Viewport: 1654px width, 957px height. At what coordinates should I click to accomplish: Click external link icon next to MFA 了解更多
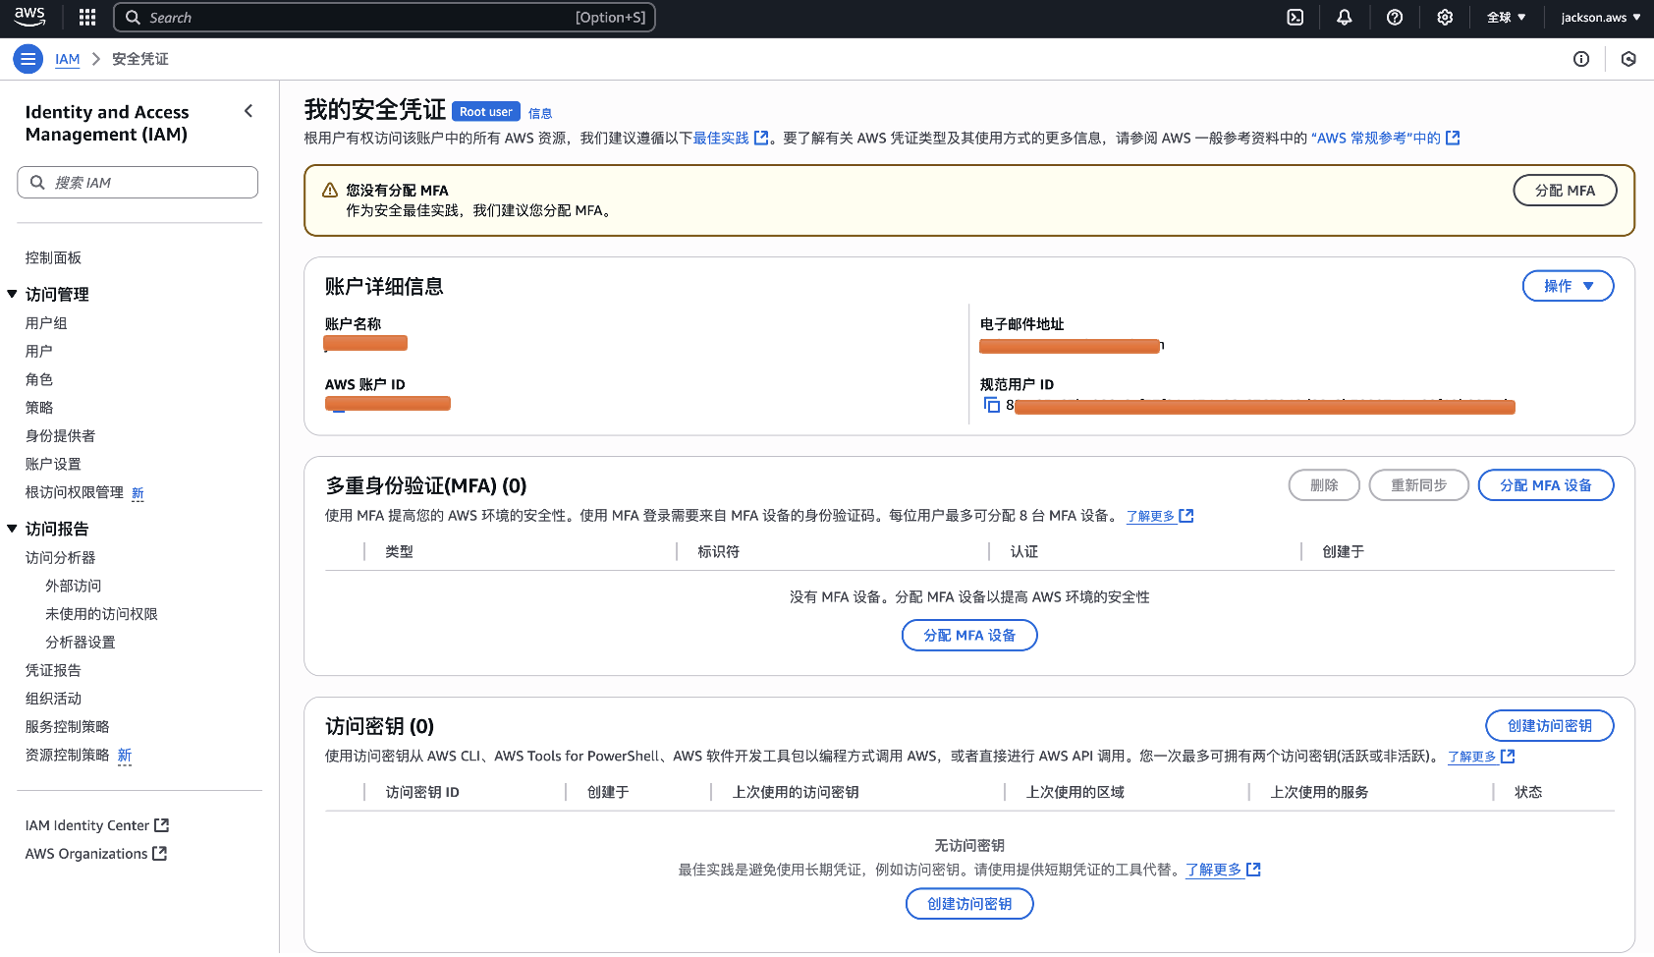1186,516
